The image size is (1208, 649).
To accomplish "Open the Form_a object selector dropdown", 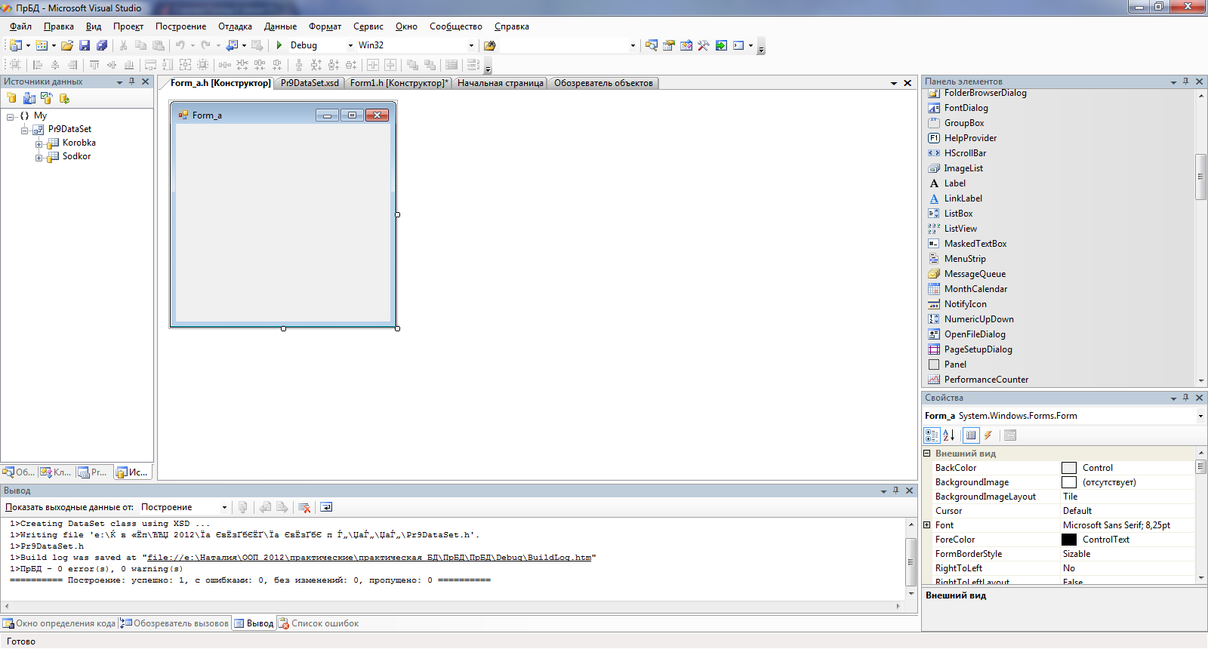I will click(x=1200, y=416).
